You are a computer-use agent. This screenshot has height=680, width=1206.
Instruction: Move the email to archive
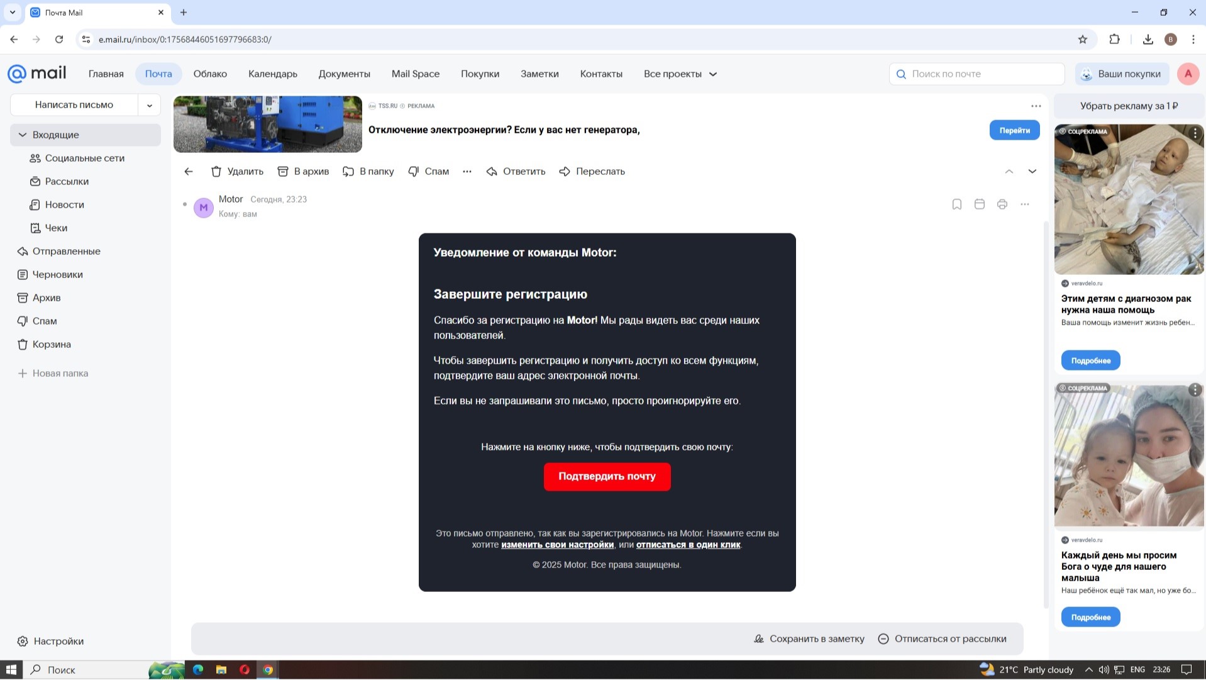(x=303, y=171)
